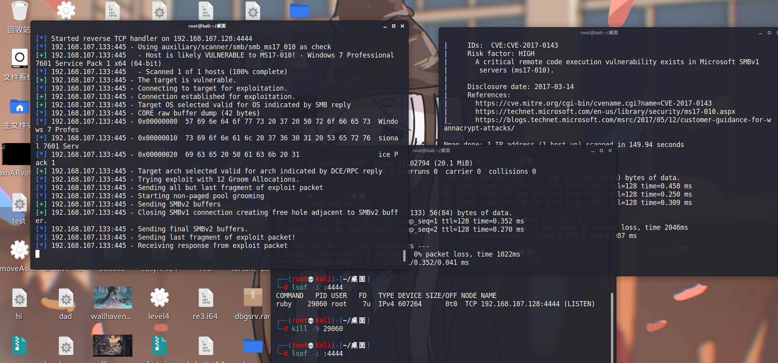
Task: Open the test config file icon
Action: click(x=19, y=203)
